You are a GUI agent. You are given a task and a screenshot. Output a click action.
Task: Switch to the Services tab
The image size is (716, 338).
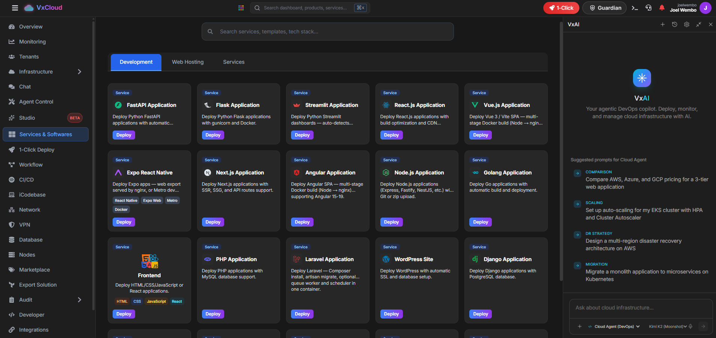[234, 62]
